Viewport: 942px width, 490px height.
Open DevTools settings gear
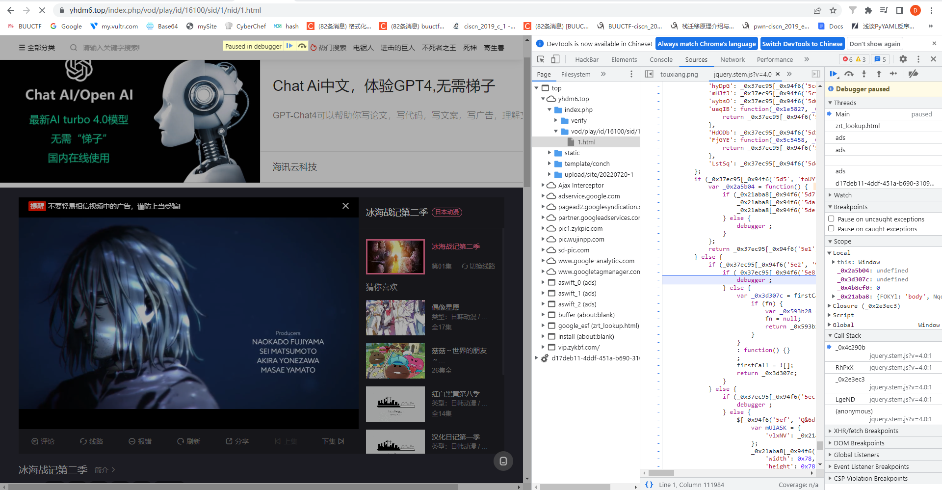point(903,59)
